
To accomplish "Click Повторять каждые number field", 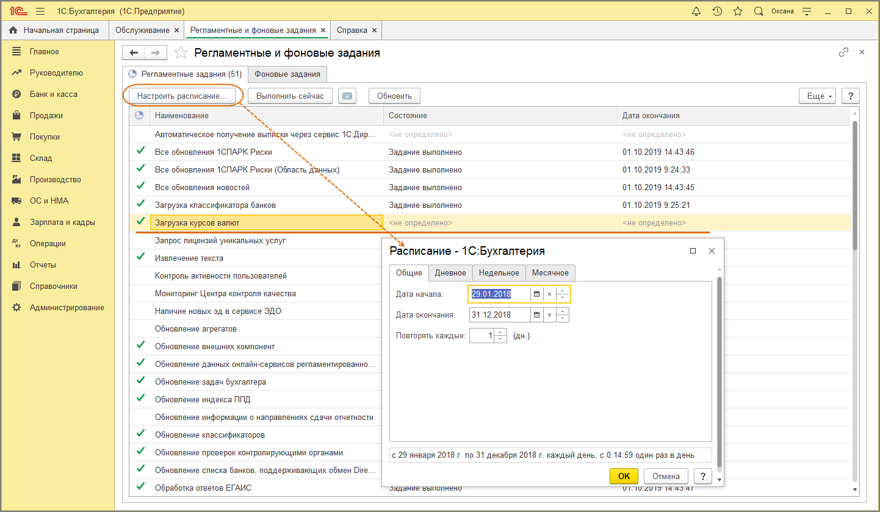I will pyautogui.click(x=482, y=336).
